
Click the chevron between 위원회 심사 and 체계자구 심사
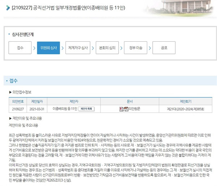coord(63,48)
